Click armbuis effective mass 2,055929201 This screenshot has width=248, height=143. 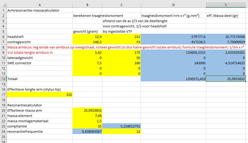tap(226, 53)
